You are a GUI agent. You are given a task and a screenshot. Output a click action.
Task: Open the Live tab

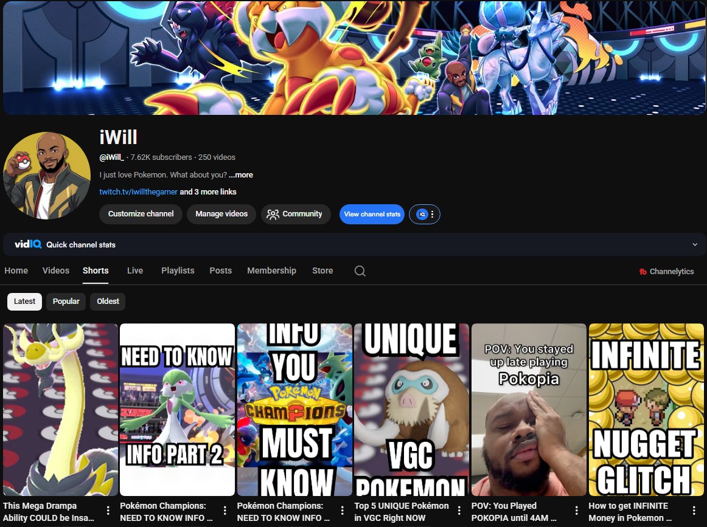pos(135,270)
